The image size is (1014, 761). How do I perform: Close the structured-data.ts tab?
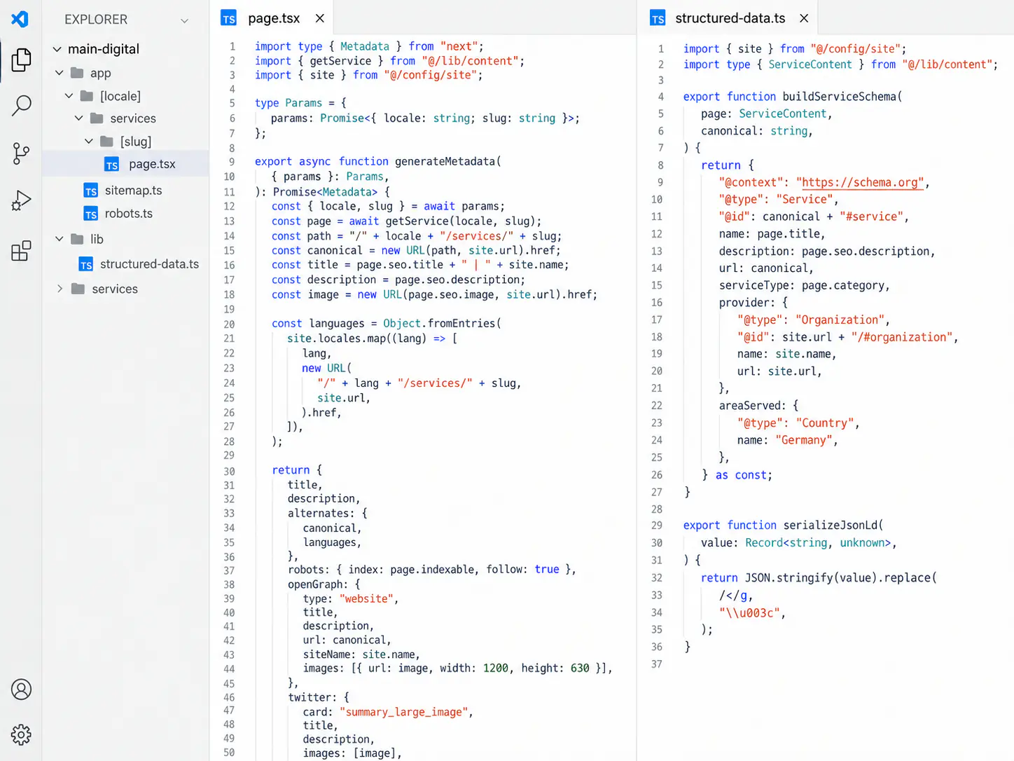[804, 18]
